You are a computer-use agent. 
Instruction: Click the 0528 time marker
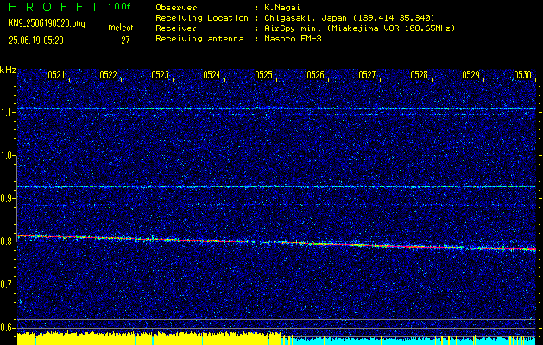[419, 75]
